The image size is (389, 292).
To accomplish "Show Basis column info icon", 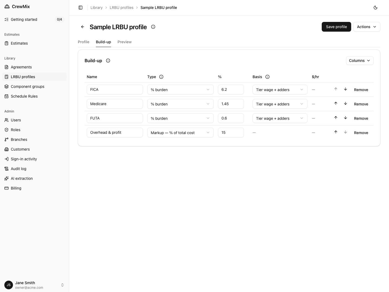I will [x=267, y=77].
